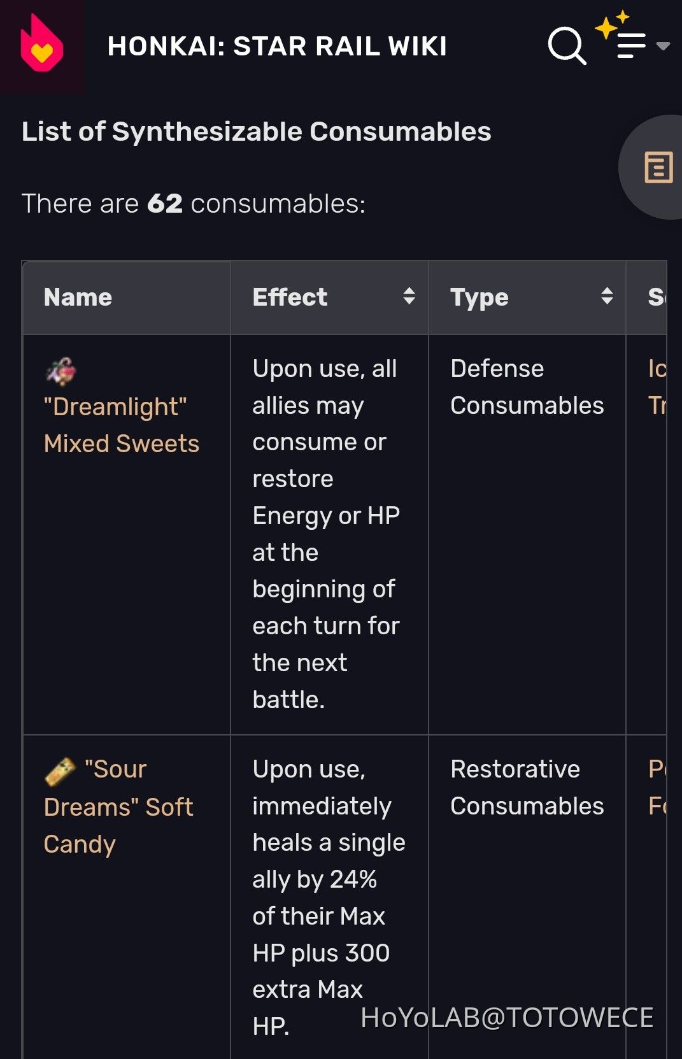Click the sort arrows on the Type header

(x=606, y=297)
